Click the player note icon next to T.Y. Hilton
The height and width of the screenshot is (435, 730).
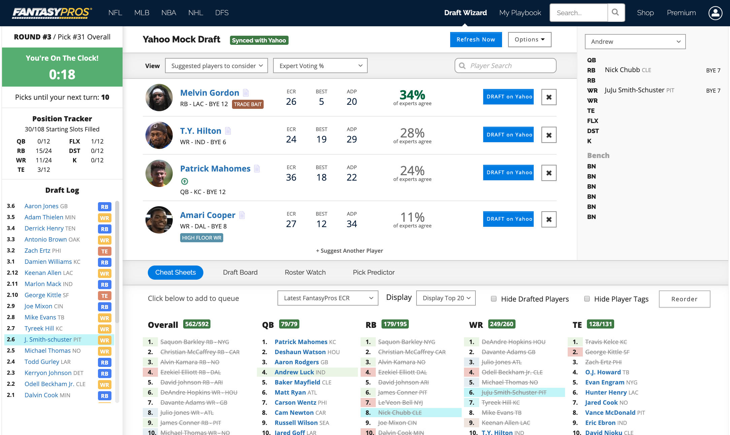tap(230, 130)
